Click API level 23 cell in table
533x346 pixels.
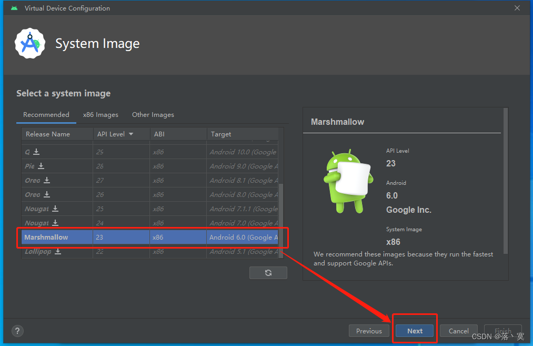[x=122, y=237]
